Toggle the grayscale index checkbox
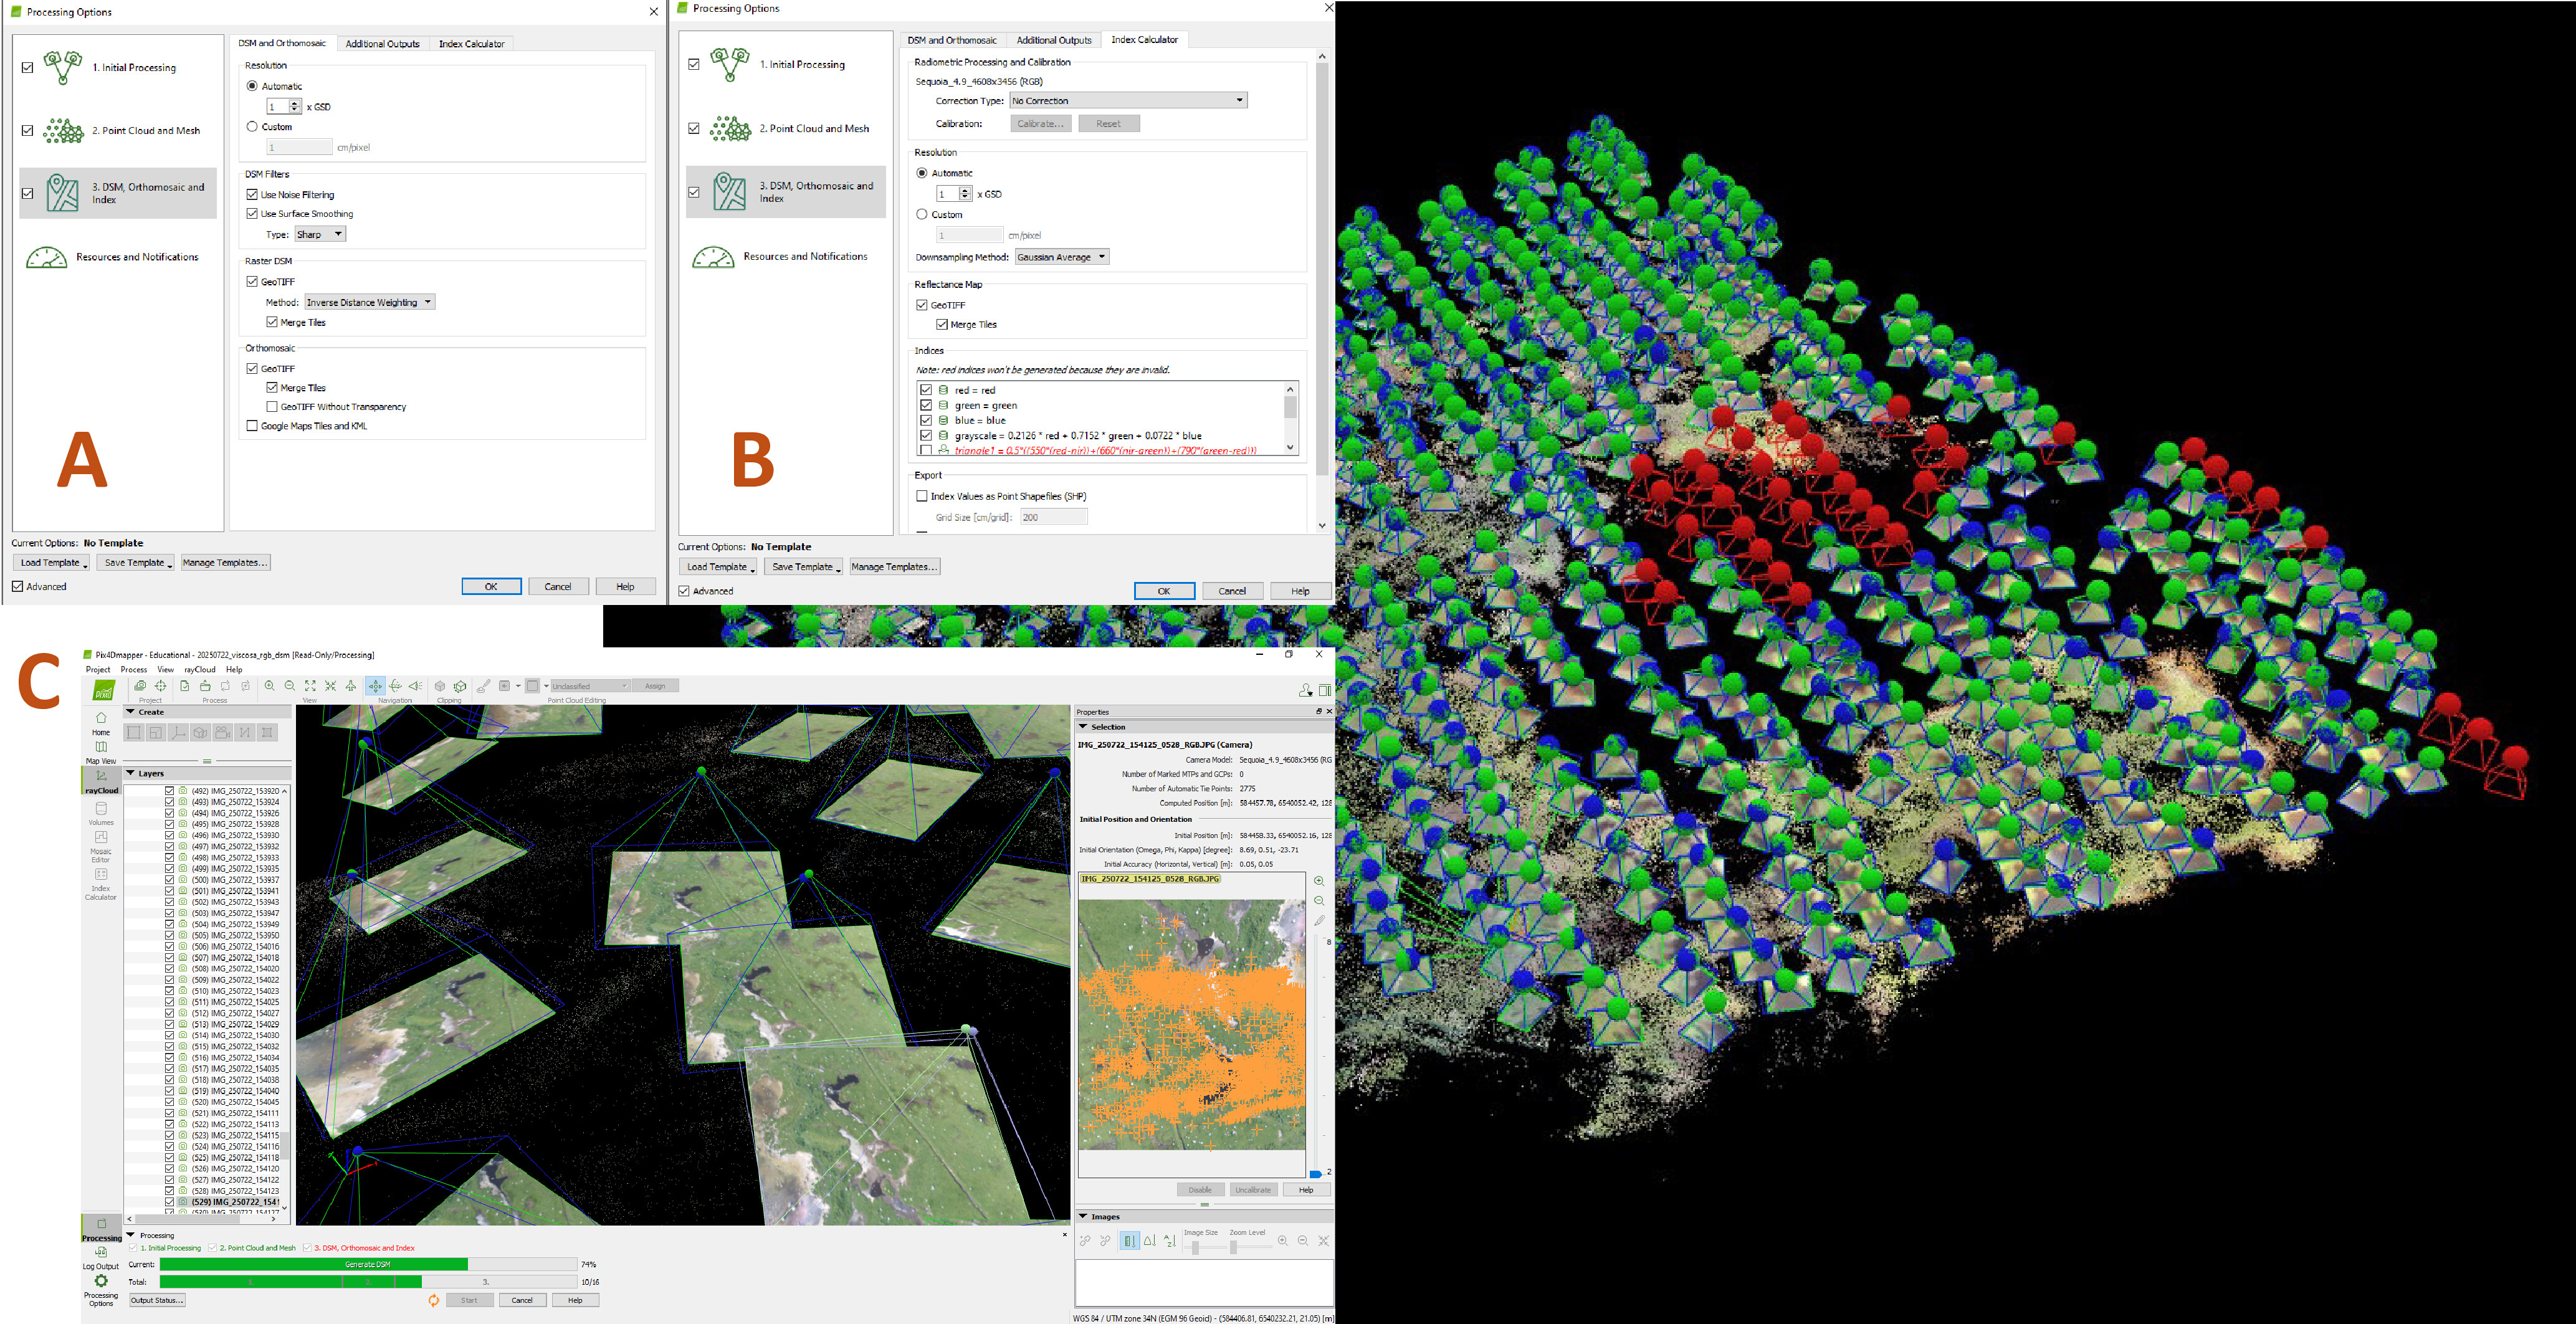 click(x=926, y=436)
